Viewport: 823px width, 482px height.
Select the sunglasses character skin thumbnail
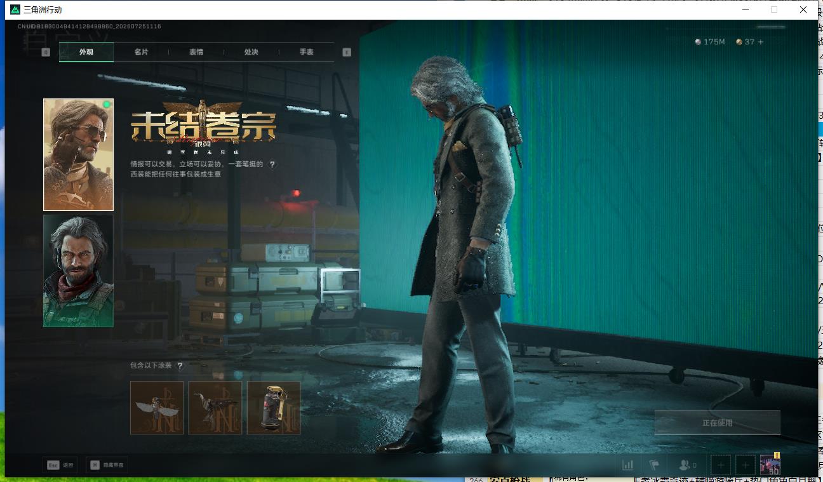click(x=78, y=154)
